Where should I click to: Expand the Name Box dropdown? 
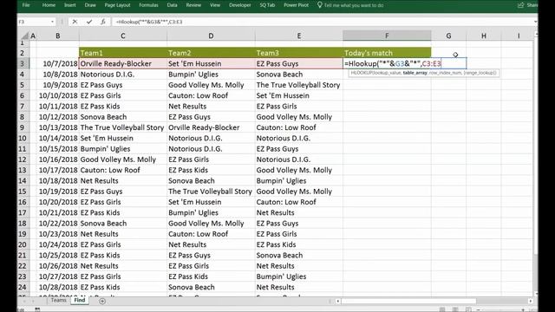click(x=52, y=22)
